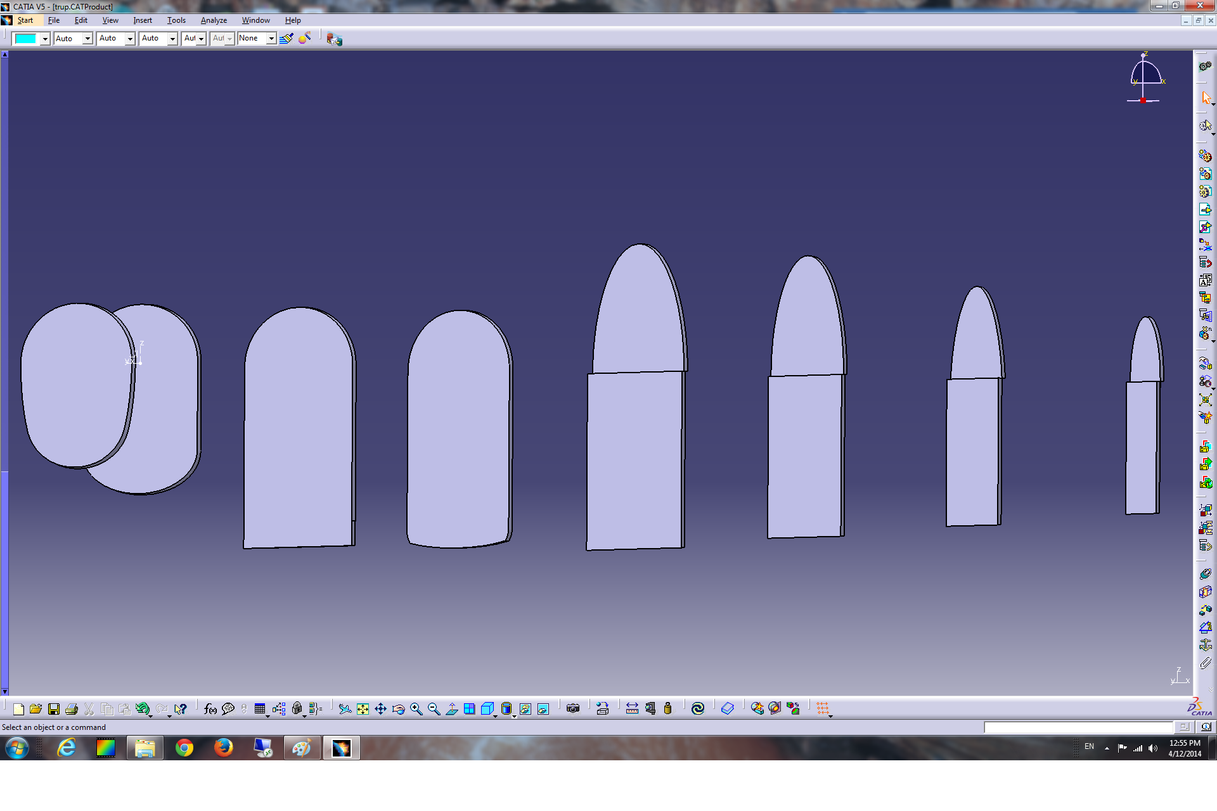Viewport: 1217px width, 811px height.
Task: Expand the first Auto transparency dropdown
Action: click(x=87, y=39)
